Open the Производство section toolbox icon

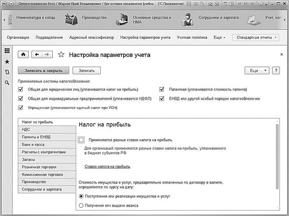[x=71, y=19]
